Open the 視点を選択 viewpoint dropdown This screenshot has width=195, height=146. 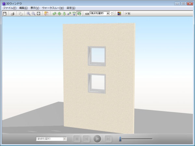[108, 14]
